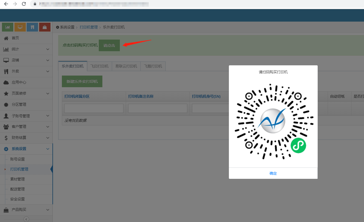Viewport: 364px width, 222px height.
Task: Click the green 请点击 button
Action: click(x=109, y=45)
